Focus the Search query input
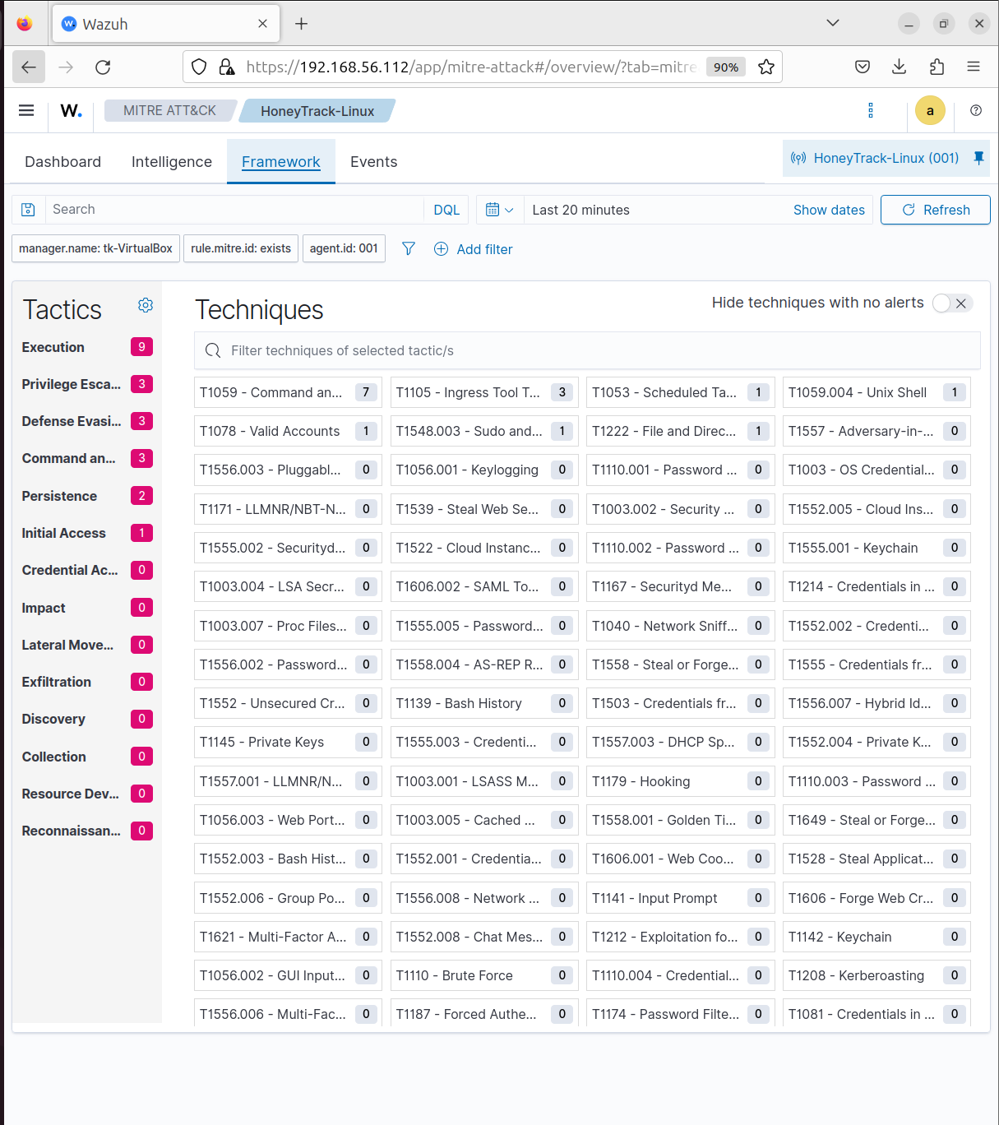The image size is (999, 1125). [x=234, y=210]
